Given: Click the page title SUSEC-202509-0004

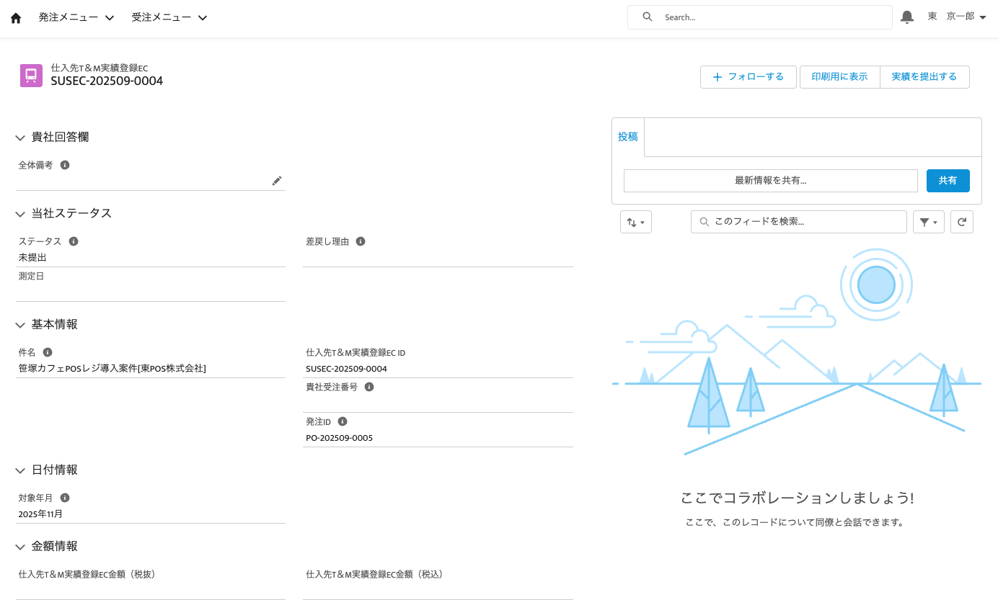Looking at the screenshot, I should click(x=107, y=81).
